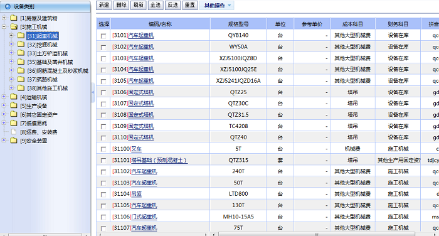
Task: Select folder icon of [7]低值易耗
Action: click(13, 123)
